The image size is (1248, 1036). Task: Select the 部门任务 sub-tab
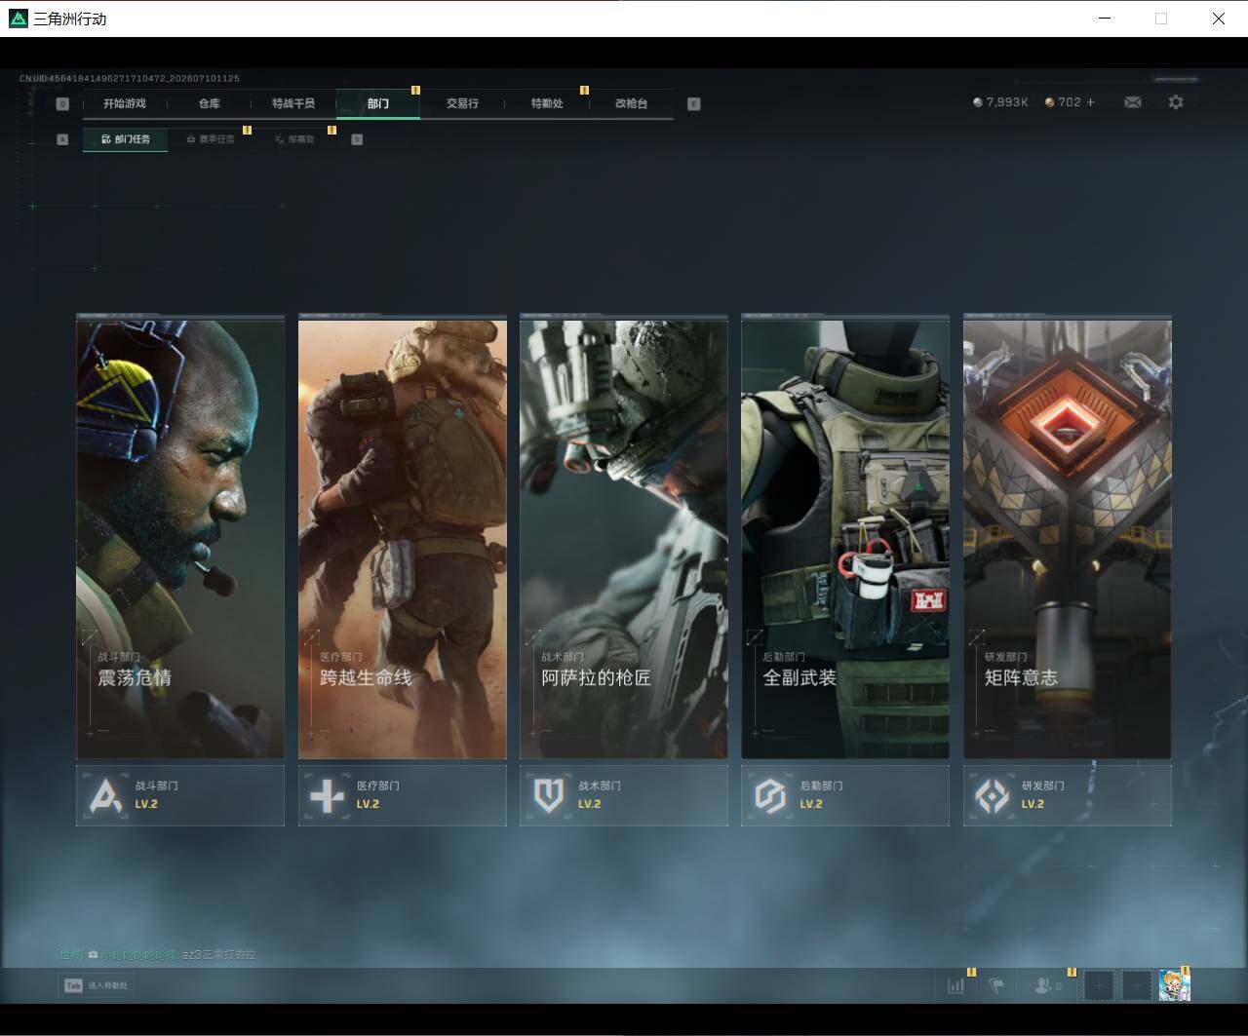[x=126, y=139]
